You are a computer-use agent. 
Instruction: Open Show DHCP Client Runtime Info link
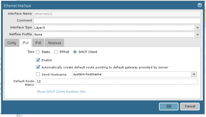(61, 92)
